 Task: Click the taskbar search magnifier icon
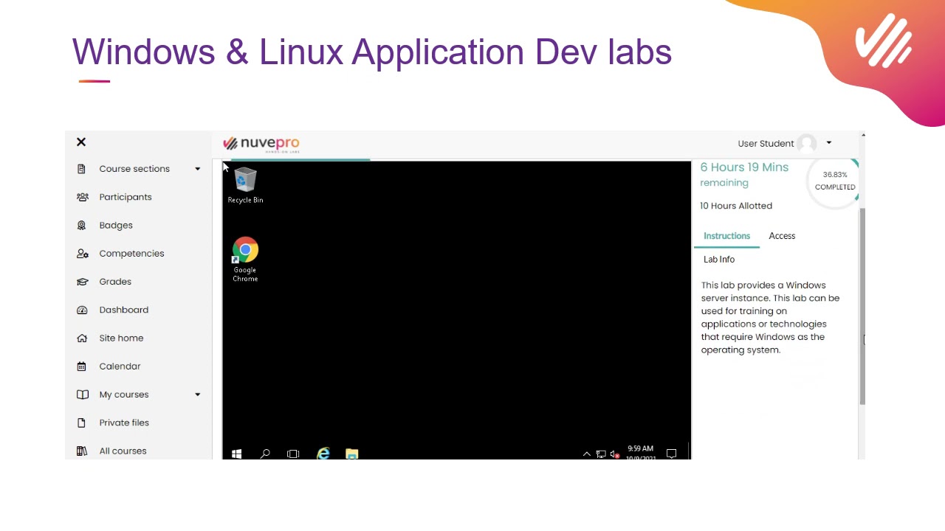tap(265, 454)
